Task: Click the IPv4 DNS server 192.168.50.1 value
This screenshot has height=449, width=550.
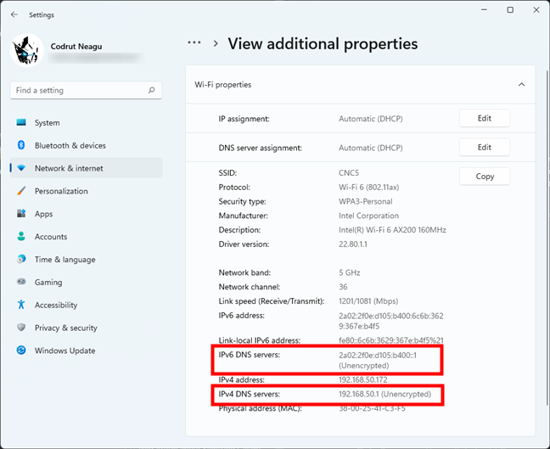Action: point(384,395)
